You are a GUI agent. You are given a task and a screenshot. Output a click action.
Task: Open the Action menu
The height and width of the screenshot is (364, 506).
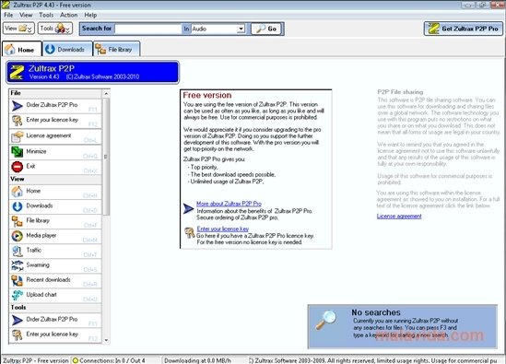pyautogui.click(x=69, y=15)
